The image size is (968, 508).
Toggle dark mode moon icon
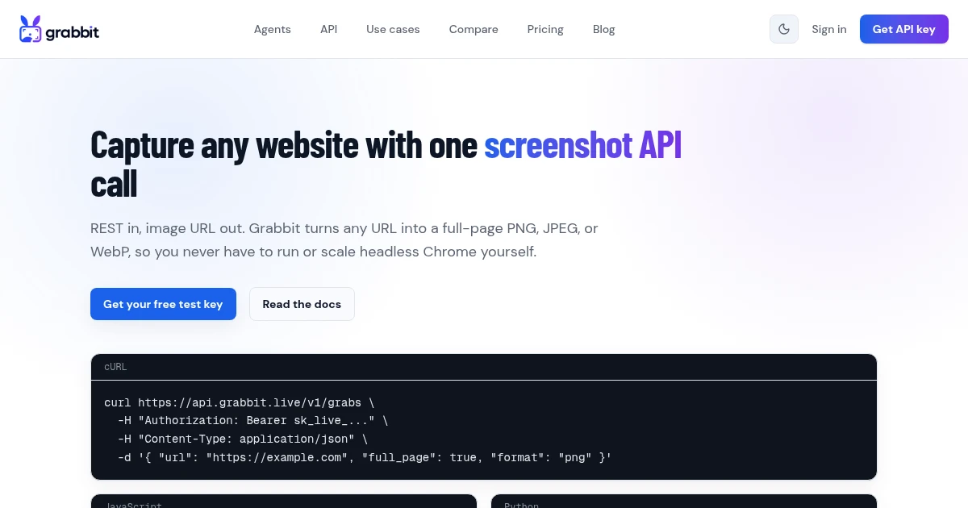pyautogui.click(x=784, y=29)
